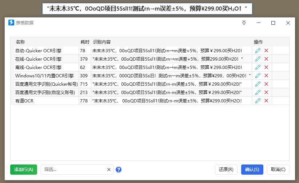Click the 还原(R) button
299x183 pixels.
point(226,170)
